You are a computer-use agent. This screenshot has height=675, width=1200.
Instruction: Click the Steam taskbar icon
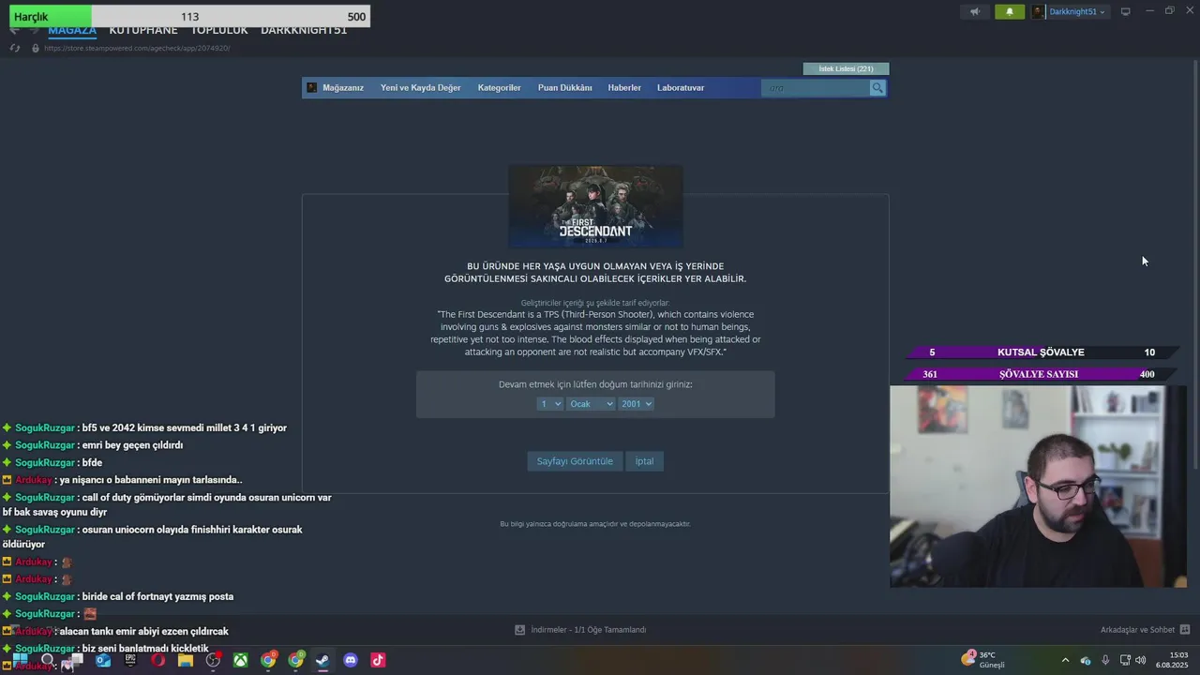pos(322,660)
